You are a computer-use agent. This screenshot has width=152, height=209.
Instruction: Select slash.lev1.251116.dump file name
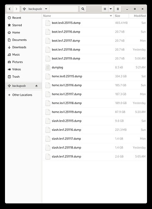tap(67, 130)
